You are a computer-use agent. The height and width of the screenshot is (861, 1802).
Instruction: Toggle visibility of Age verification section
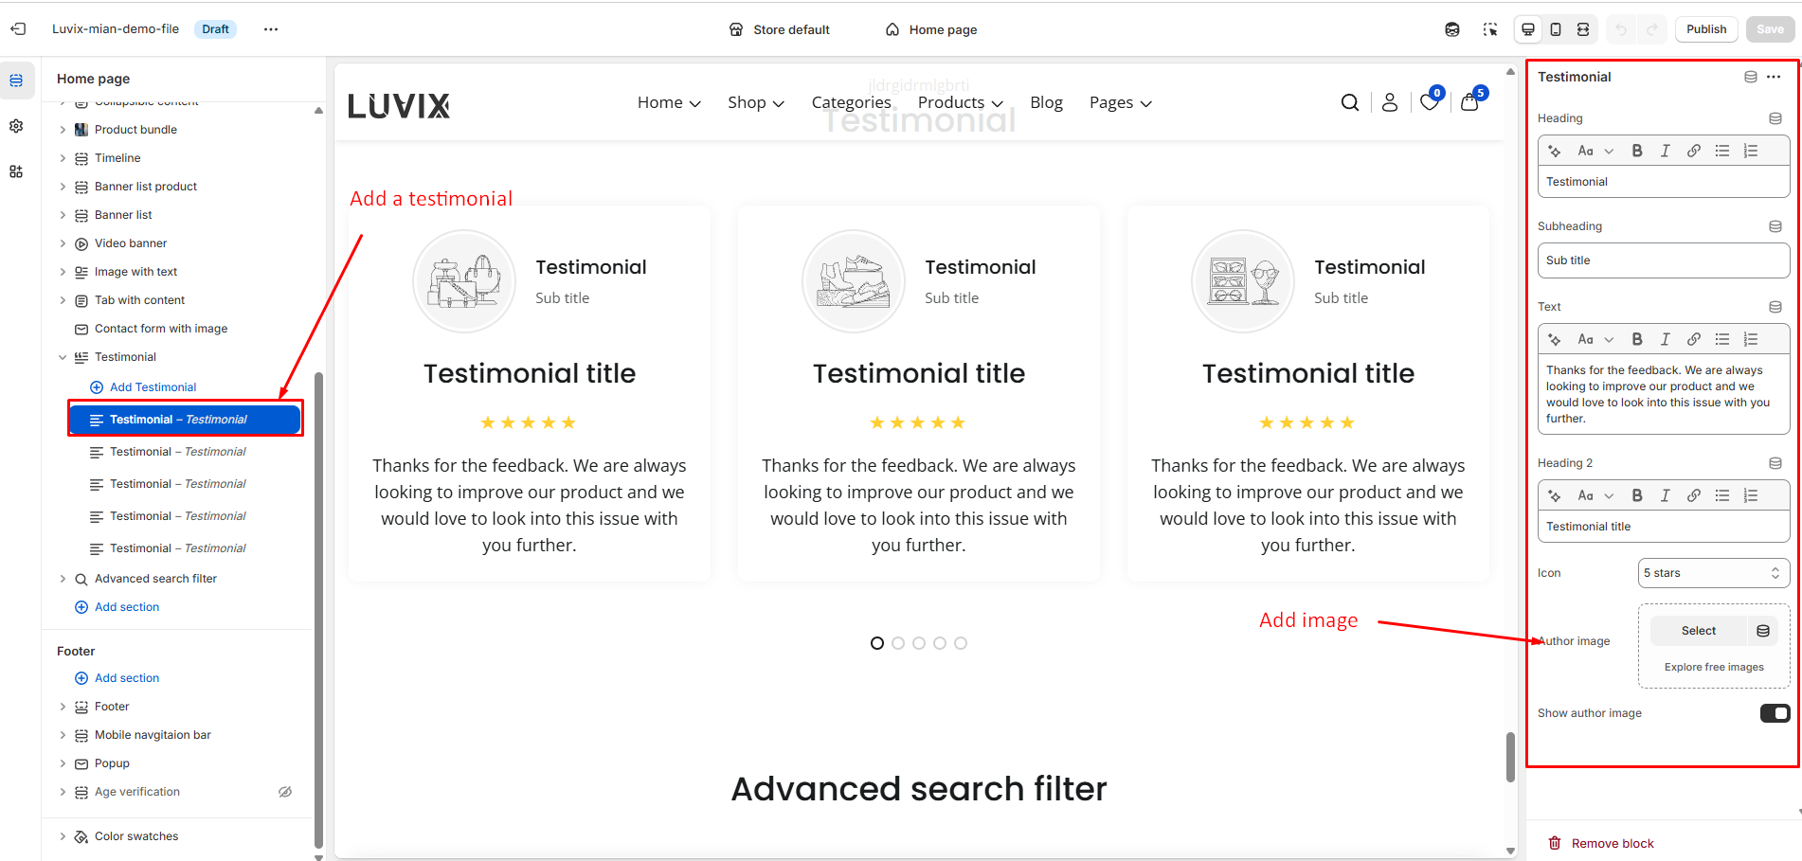[x=285, y=792]
